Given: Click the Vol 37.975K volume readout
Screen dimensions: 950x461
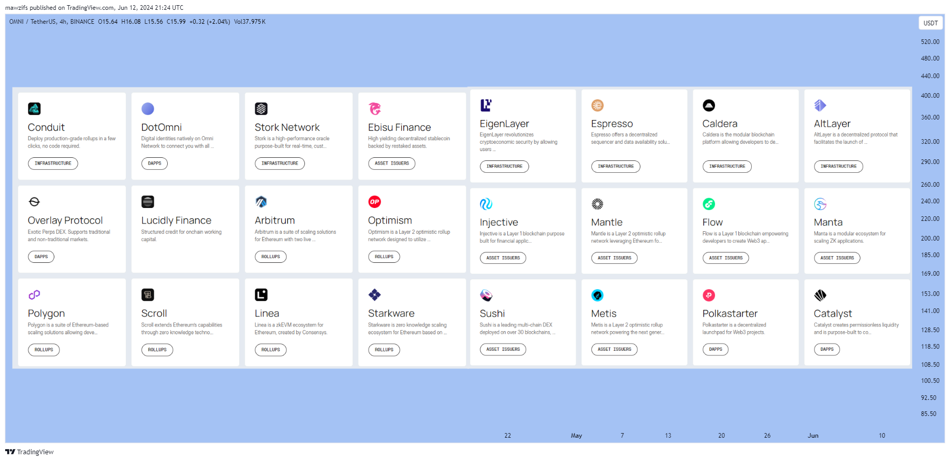Looking at the screenshot, I should tap(250, 22).
